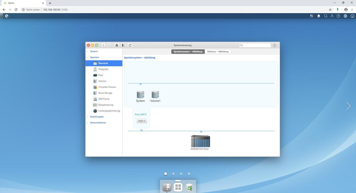Go forward using Systemsteuerung forward arrow
The width and height of the screenshot is (356, 193).
tap(109, 45)
